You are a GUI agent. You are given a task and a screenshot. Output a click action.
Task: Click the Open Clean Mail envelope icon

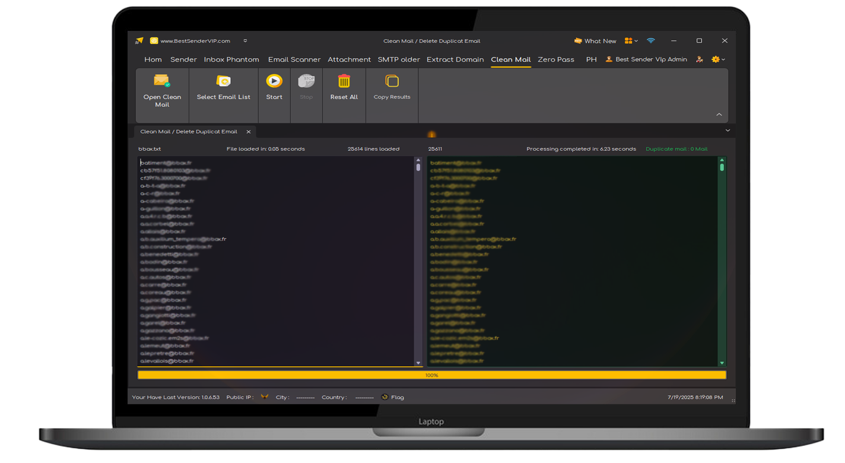pos(162,81)
